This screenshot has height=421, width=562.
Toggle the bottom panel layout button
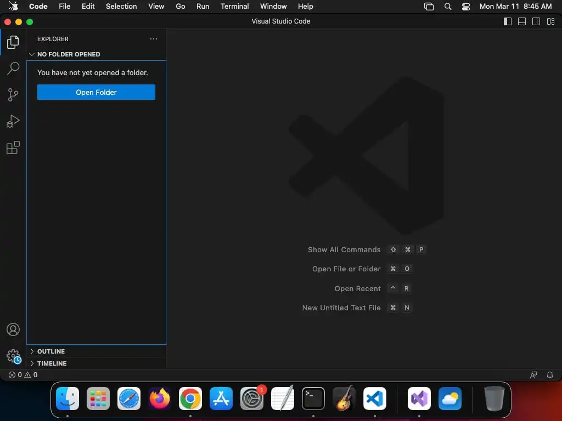(522, 21)
